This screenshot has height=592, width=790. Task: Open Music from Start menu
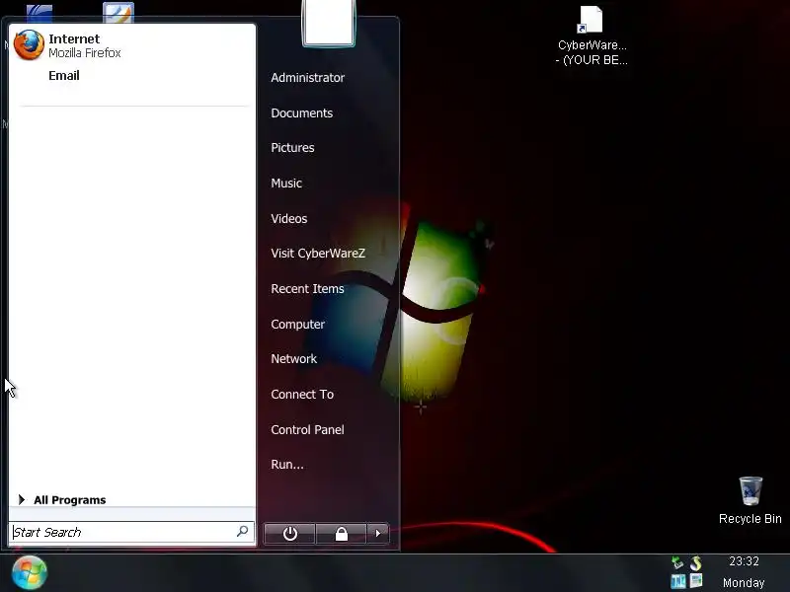pyautogui.click(x=286, y=183)
